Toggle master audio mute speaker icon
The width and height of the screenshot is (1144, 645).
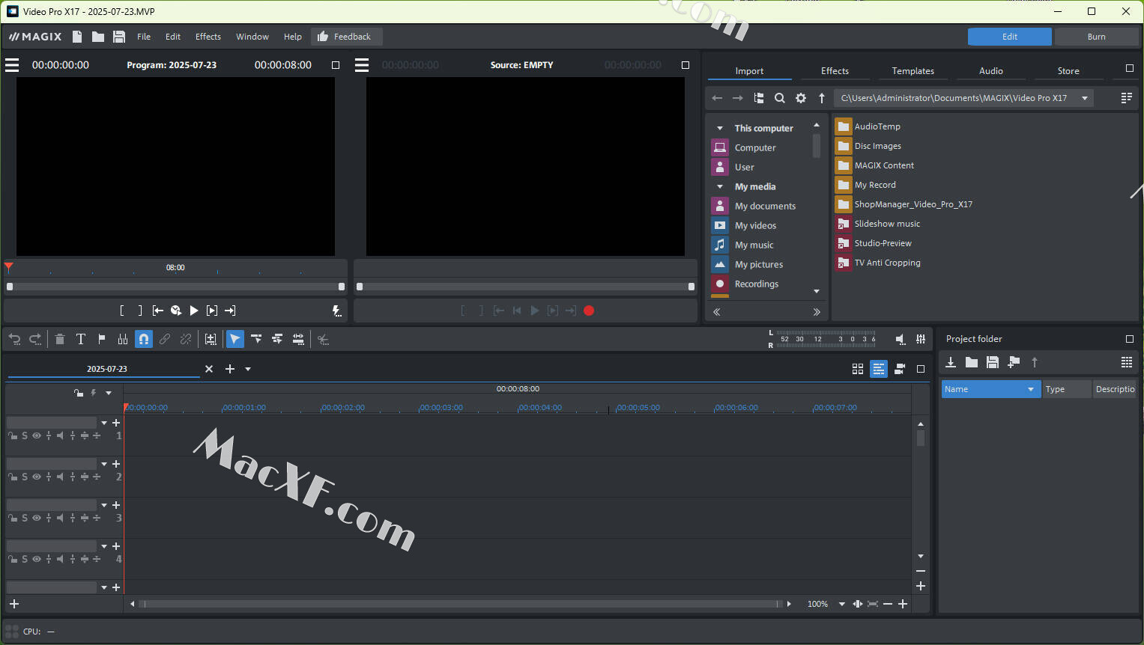coord(900,339)
